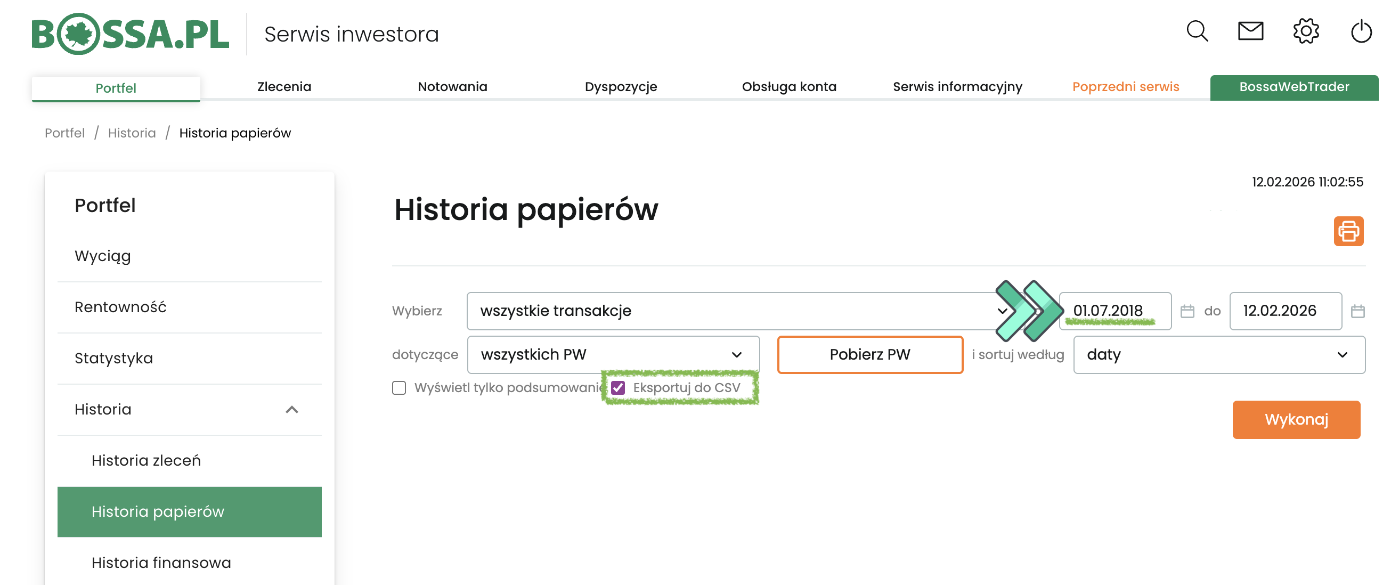Click the Pobierz PW button
The width and height of the screenshot is (1399, 585).
pyautogui.click(x=869, y=355)
